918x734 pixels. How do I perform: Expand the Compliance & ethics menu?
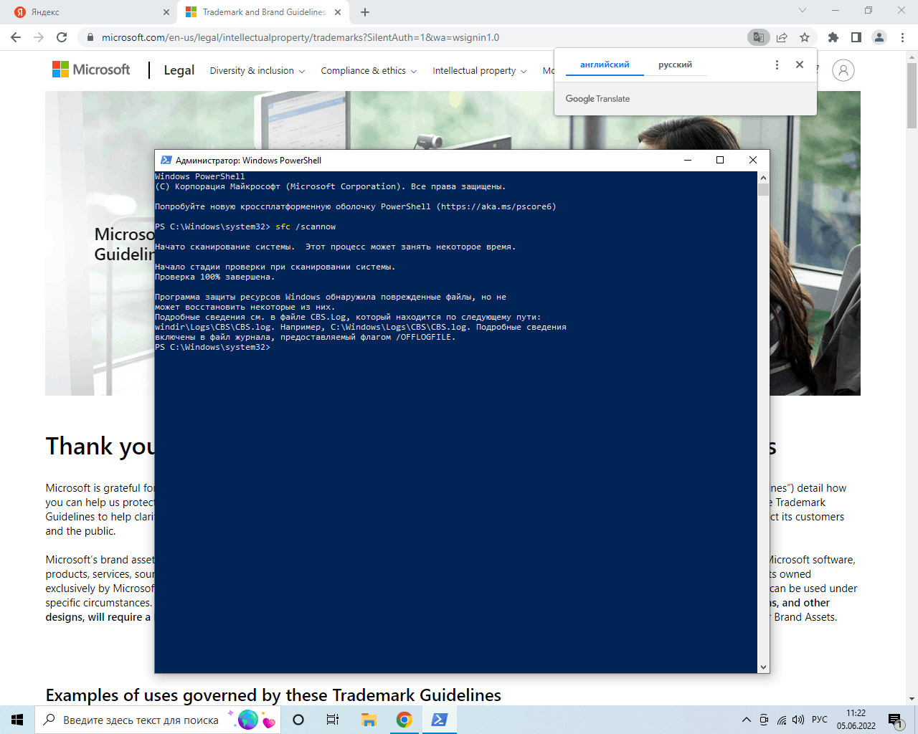[x=369, y=71]
